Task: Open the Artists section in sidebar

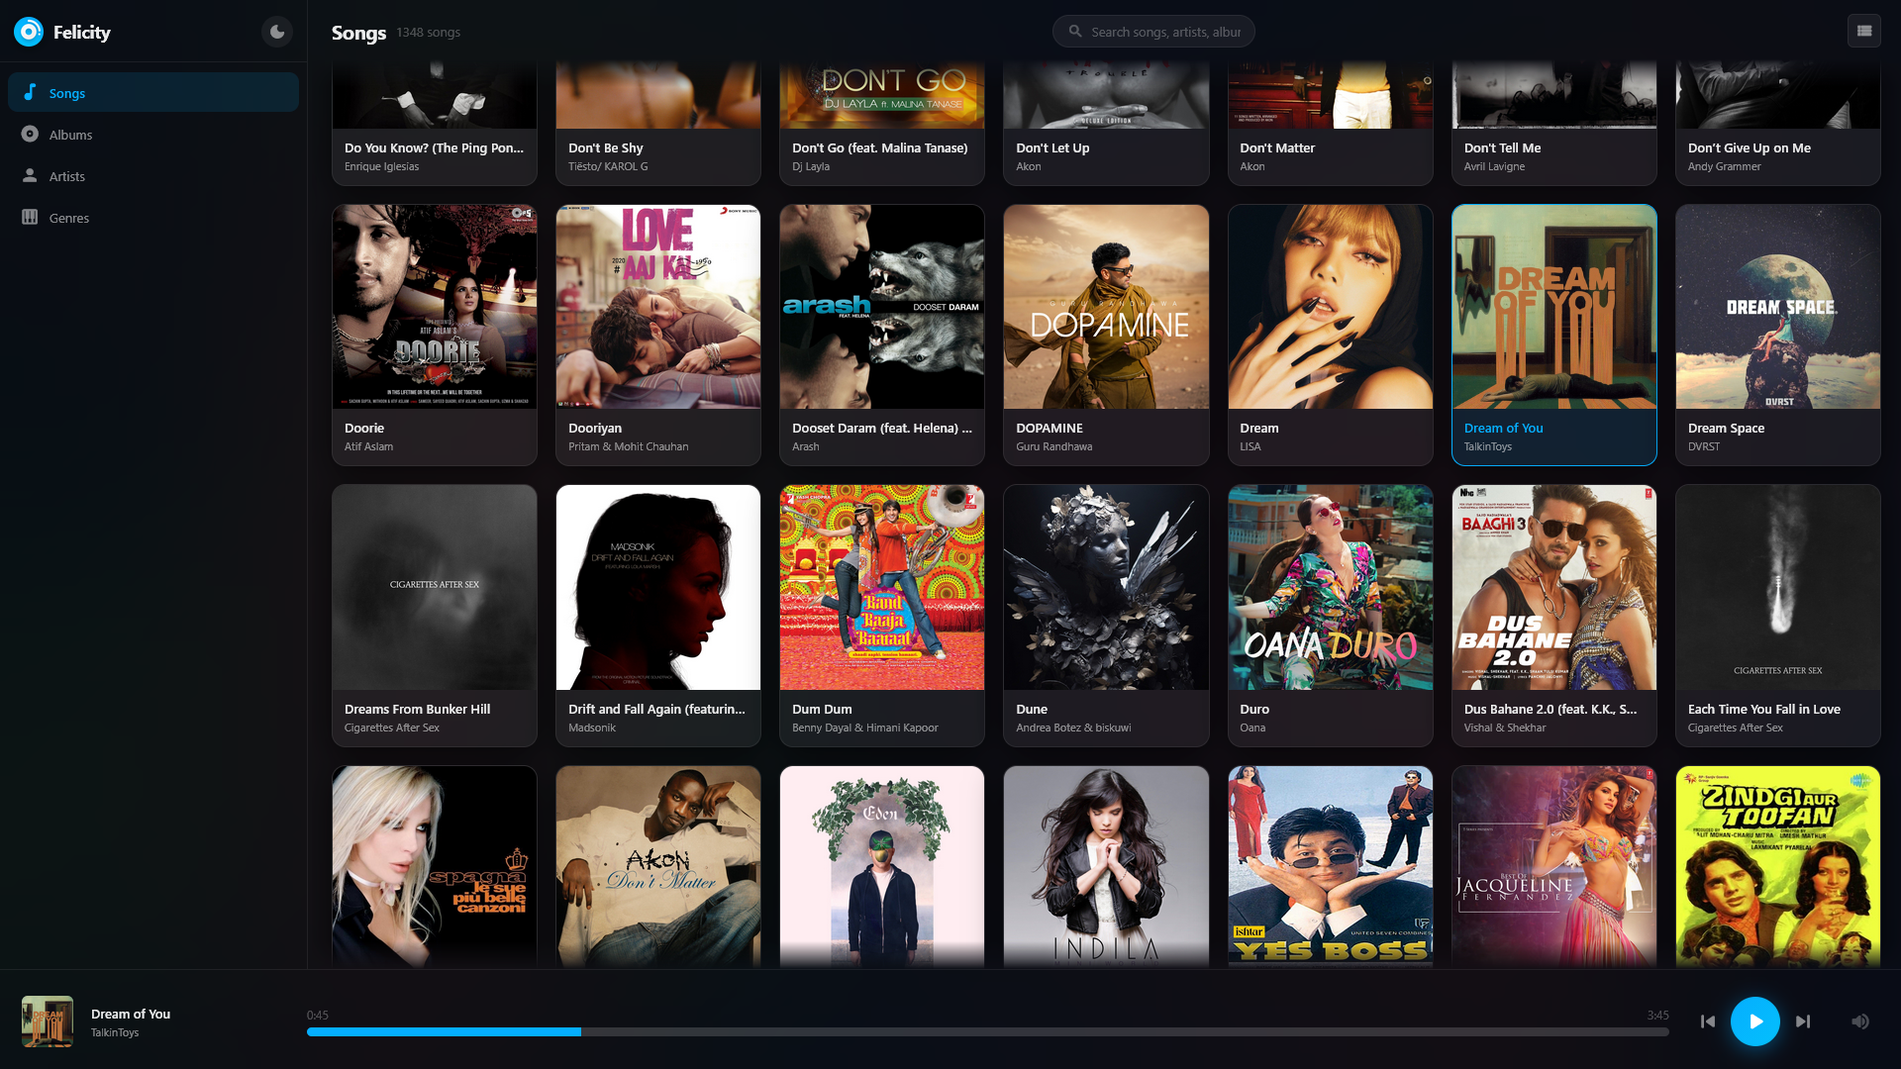Action: 153,175
